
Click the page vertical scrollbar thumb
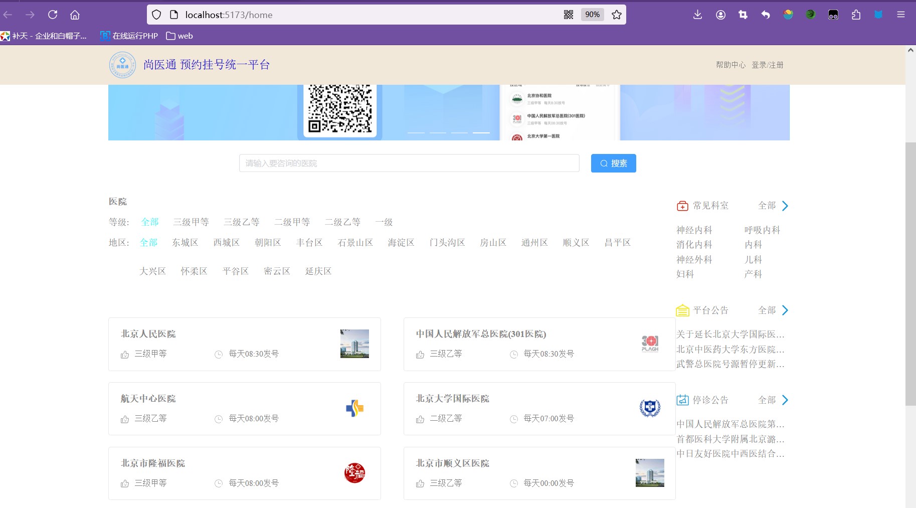910,274
